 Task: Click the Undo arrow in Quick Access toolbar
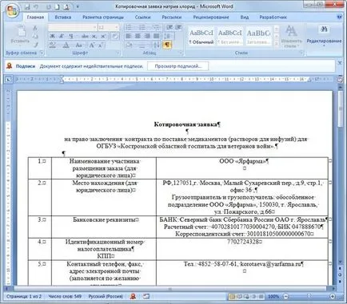(36, 7)
